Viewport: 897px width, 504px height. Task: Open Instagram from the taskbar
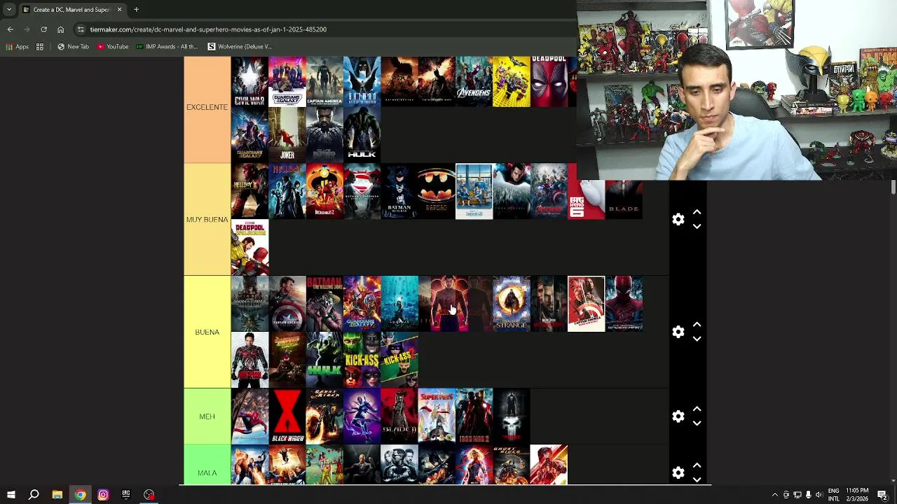tap(103, 495)
